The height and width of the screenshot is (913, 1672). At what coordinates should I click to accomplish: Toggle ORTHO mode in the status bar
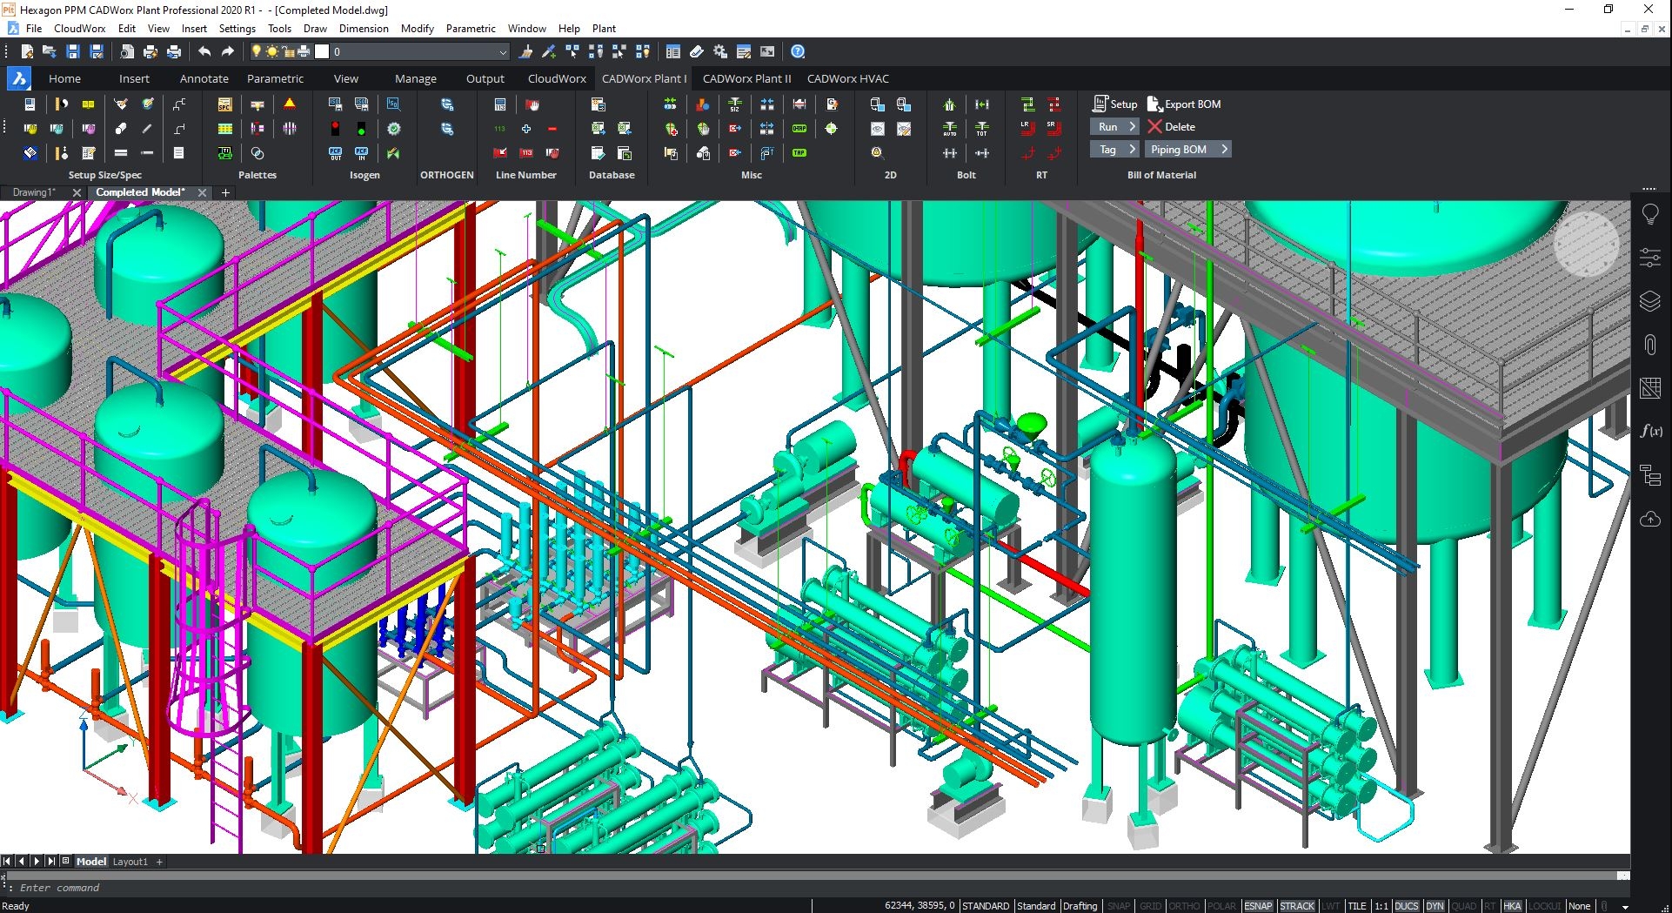pyautogui.click(x=1183, y=906)
